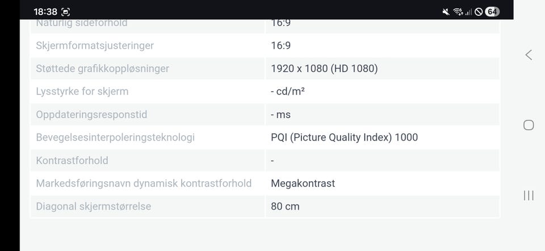
Task: Tap the PQI (Picture Quality Index) 1000 value
Action: (344, 138)
